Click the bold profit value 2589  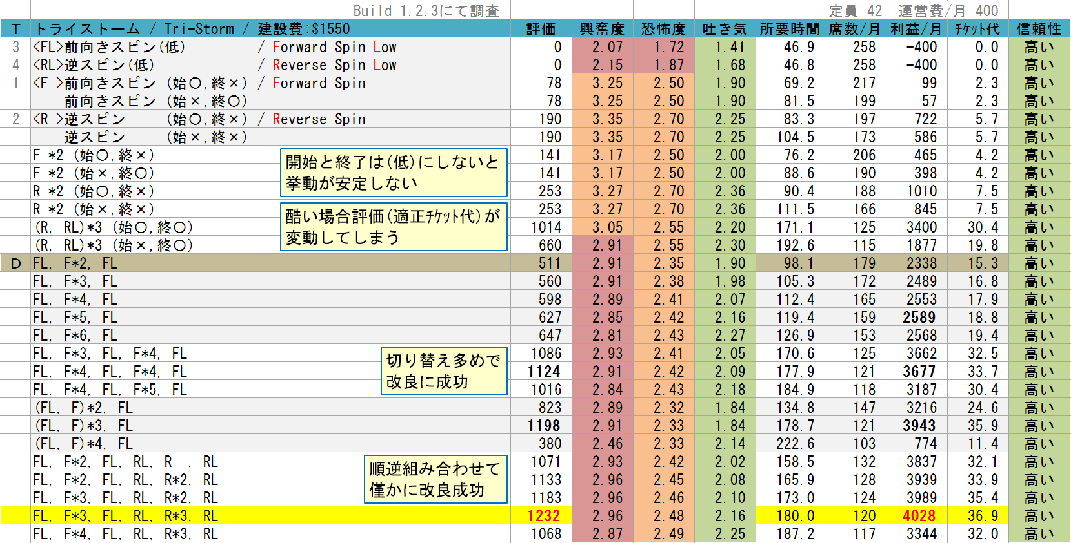tap(919, 318)
